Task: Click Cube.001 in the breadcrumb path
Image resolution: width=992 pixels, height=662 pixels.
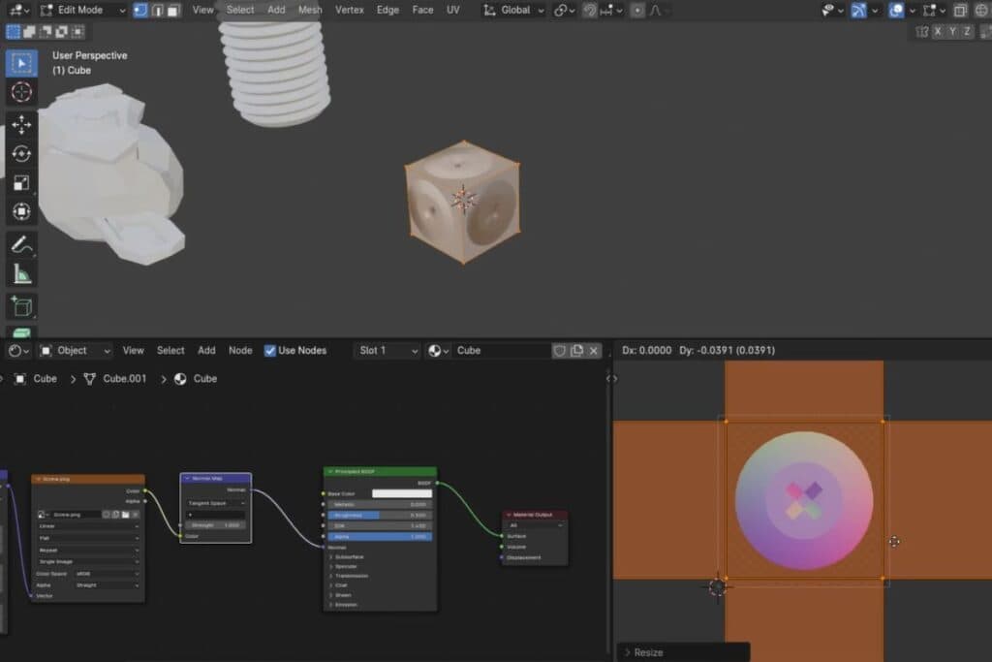Action: [124, 379]
